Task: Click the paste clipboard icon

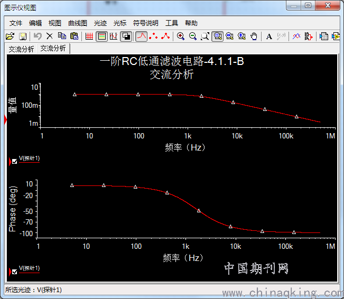Action: [74, 36]
